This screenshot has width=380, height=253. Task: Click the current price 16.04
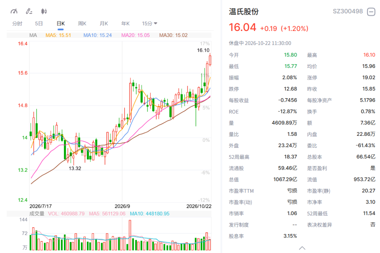pos(242,27)
